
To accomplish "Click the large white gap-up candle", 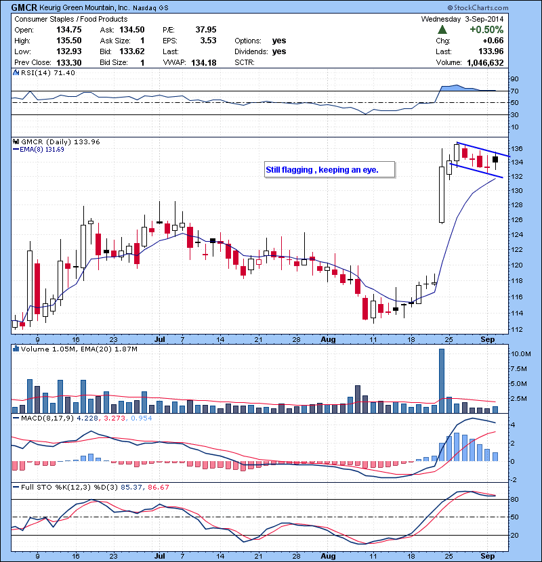I will [x=442, y=194].
